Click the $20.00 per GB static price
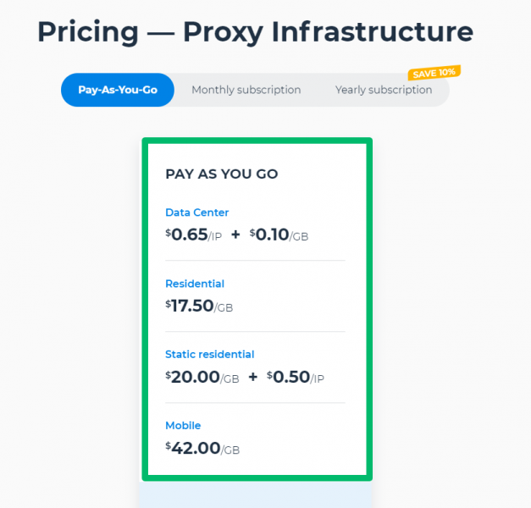This screenshot has width=531, height=508. pyautogui.click(x=202, y=377)
